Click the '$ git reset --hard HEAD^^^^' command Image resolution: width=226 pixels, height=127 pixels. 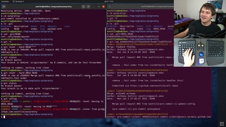point(18,47)
